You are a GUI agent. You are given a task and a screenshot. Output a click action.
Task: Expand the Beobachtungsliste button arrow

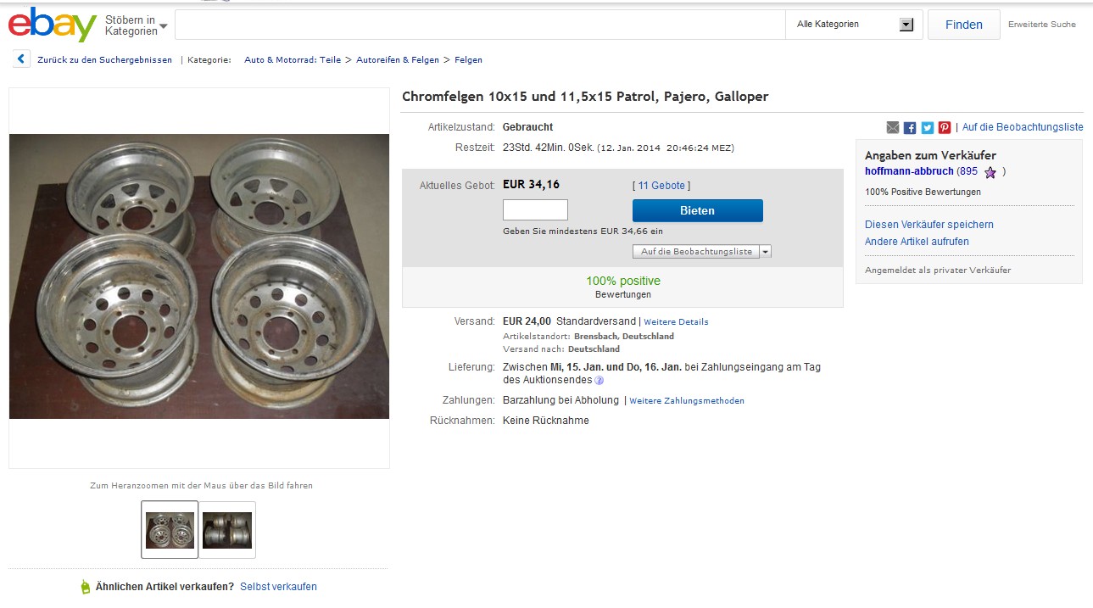click(x=765, y=252)
